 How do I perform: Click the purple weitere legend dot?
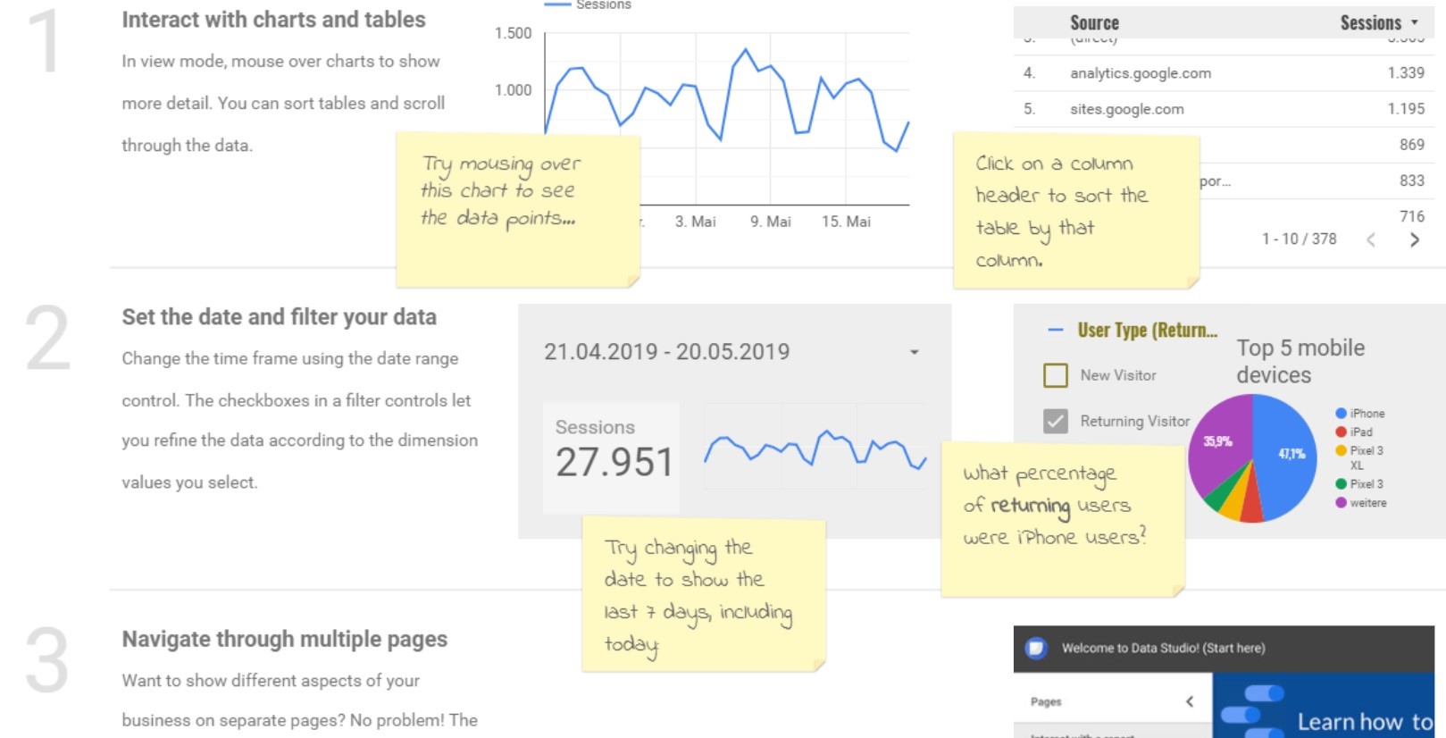[x=1341, y=503]
